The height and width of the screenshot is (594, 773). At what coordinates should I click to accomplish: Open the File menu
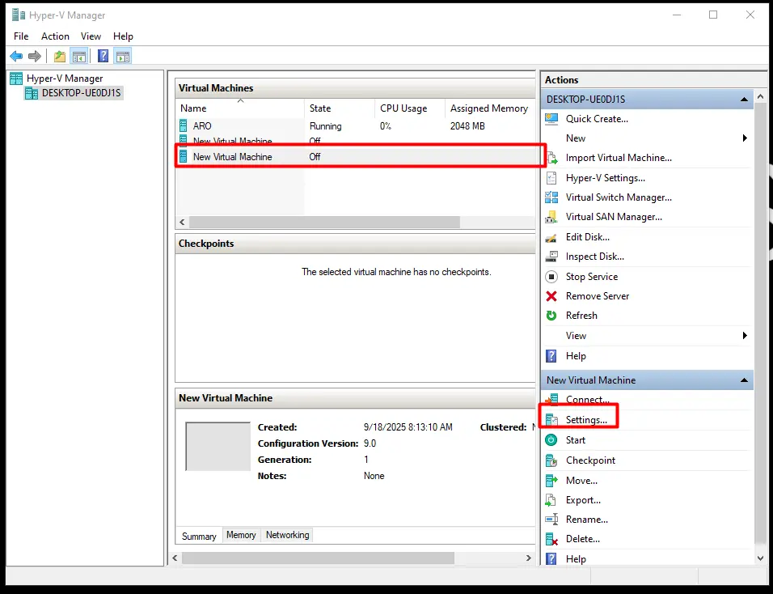[21, 36]
